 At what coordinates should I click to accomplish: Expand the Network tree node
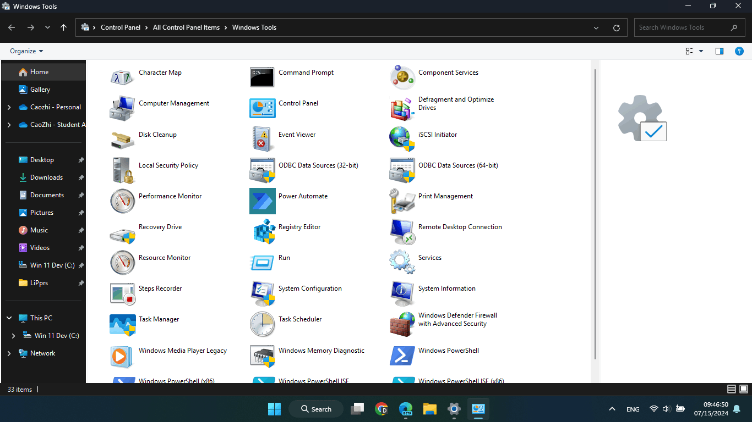[9, 353]
